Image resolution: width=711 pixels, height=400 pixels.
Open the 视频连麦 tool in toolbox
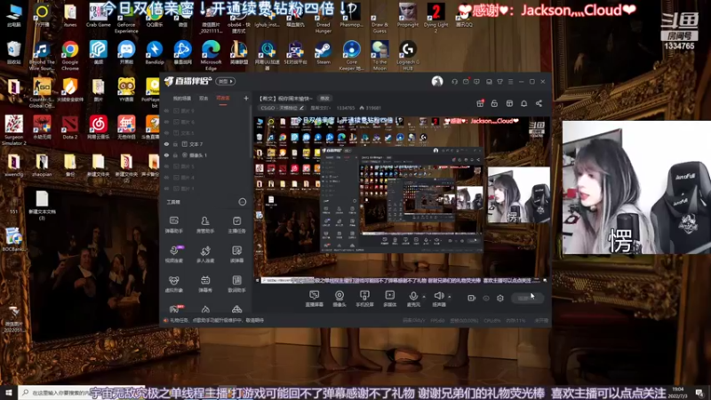(173, 254)
